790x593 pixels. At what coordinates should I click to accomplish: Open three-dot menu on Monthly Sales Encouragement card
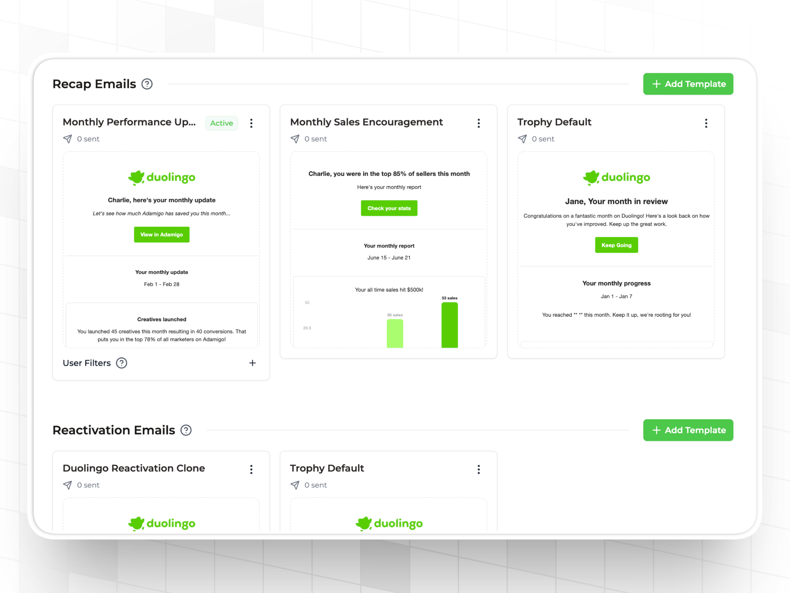tap(479, 123)
